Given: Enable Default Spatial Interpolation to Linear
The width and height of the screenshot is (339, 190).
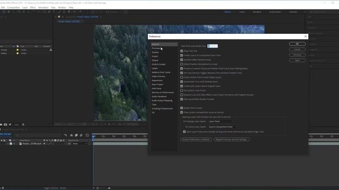Looking at the screenshot, I should click(182, 64).
